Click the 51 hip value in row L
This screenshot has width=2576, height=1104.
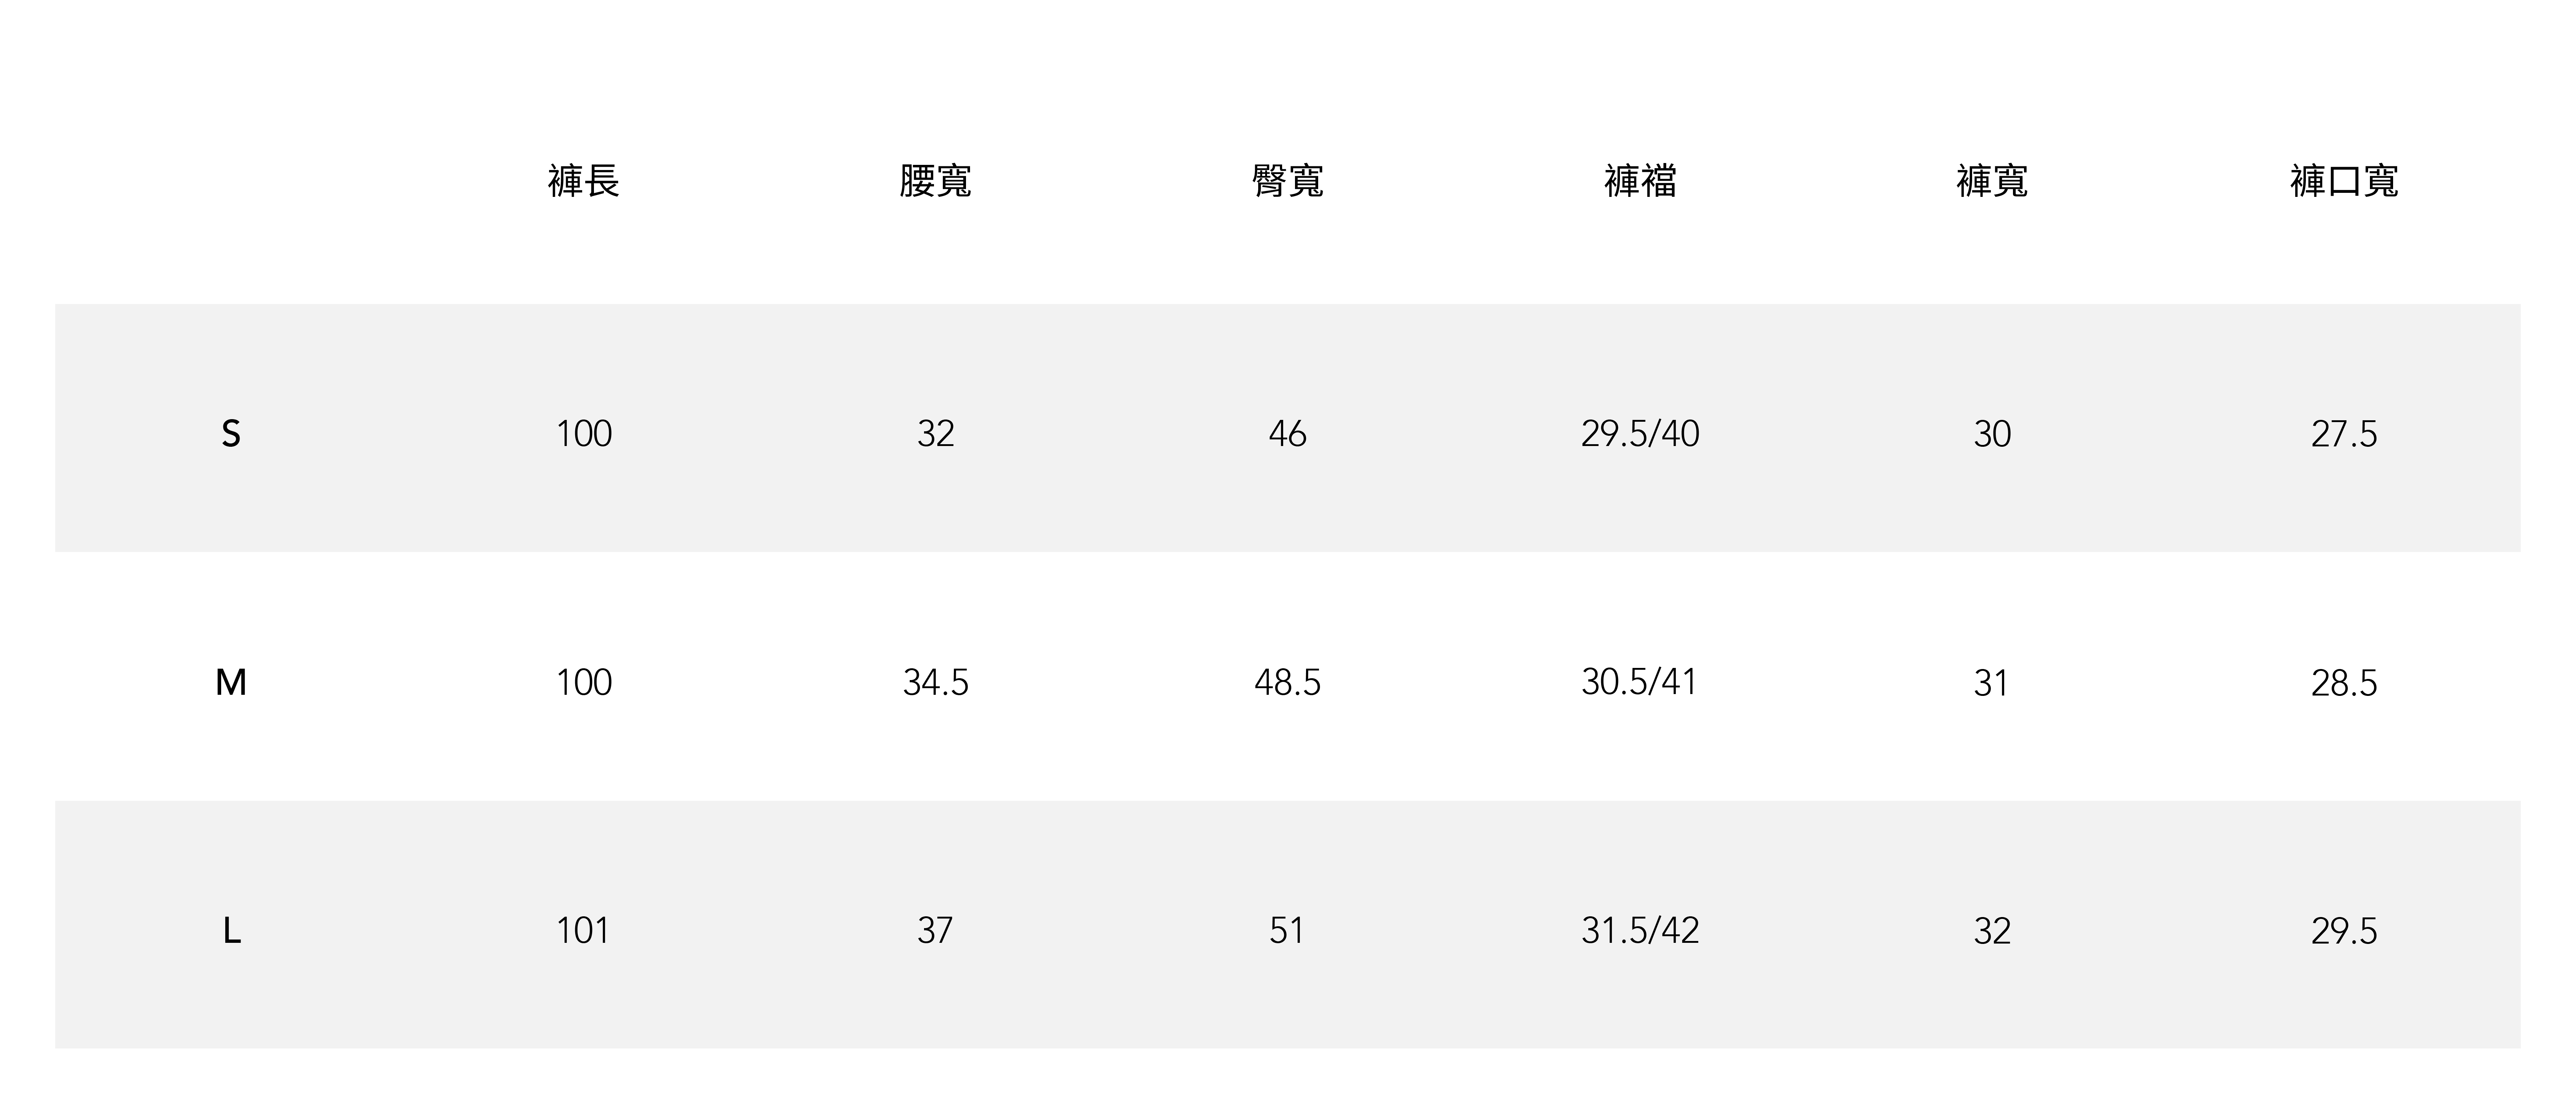click(x=1287, y=931)
